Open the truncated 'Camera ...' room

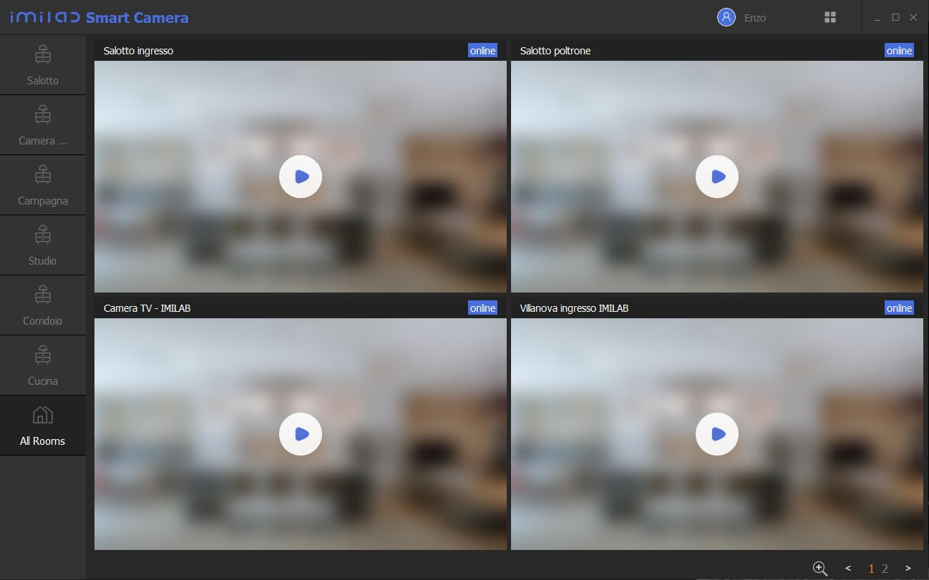43,125
